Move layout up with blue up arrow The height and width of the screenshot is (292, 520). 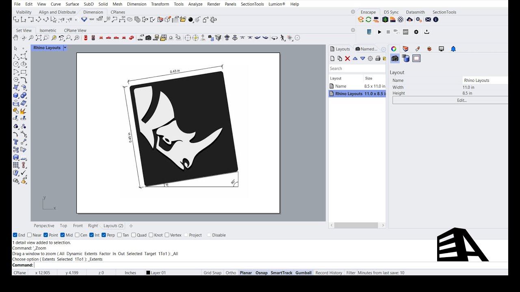(x=355, y=58)
